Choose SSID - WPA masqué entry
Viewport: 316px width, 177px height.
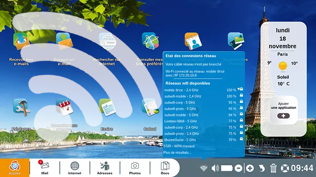pos(179,146)
